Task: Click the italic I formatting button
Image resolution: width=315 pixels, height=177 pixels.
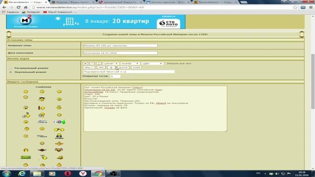Action: 92,63
